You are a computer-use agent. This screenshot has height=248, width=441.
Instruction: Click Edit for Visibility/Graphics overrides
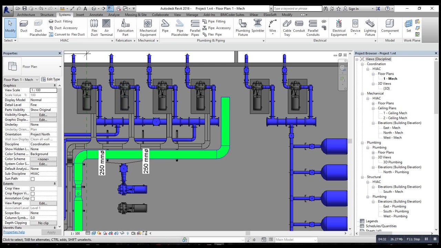(43, 115)
